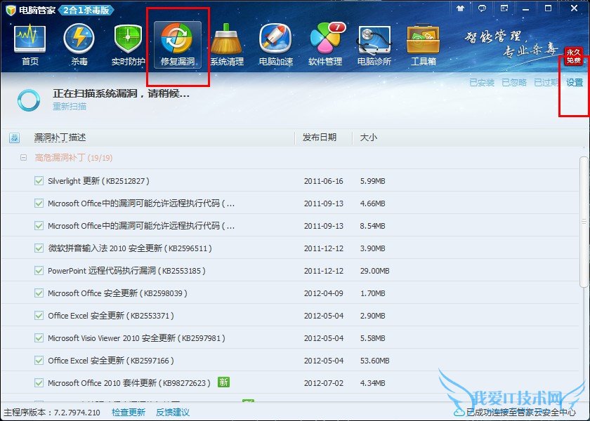
Task: Uncheck the 8.54MB Microsoft Office patch
Action: (39, 225)
